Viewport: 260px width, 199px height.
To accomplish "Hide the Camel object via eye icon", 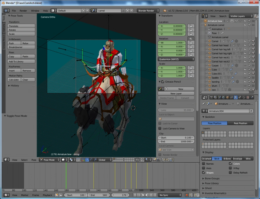I will 245,41.
